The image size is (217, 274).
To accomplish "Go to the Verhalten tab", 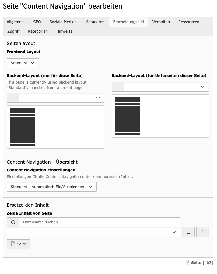I will pyautogui.click(x=161, y=22).
